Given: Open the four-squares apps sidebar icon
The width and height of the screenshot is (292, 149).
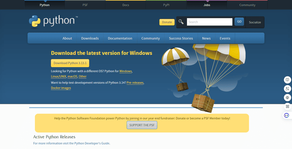Looking at the screenshot, I should pyautogui.click(x=287, y=106).
